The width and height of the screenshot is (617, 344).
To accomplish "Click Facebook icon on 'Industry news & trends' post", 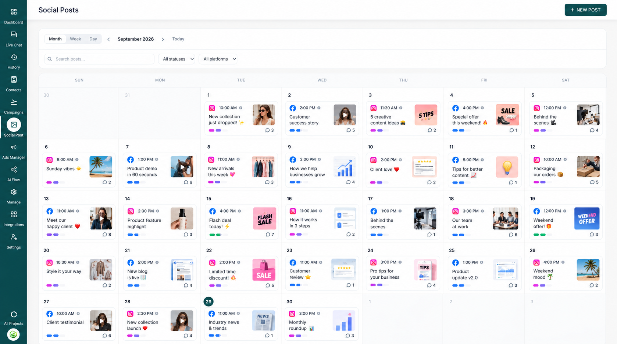I will (212, 314).
